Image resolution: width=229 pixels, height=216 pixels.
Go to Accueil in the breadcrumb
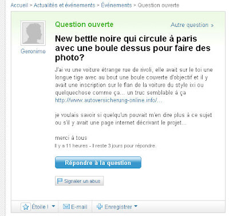click(x=19, y=5)
